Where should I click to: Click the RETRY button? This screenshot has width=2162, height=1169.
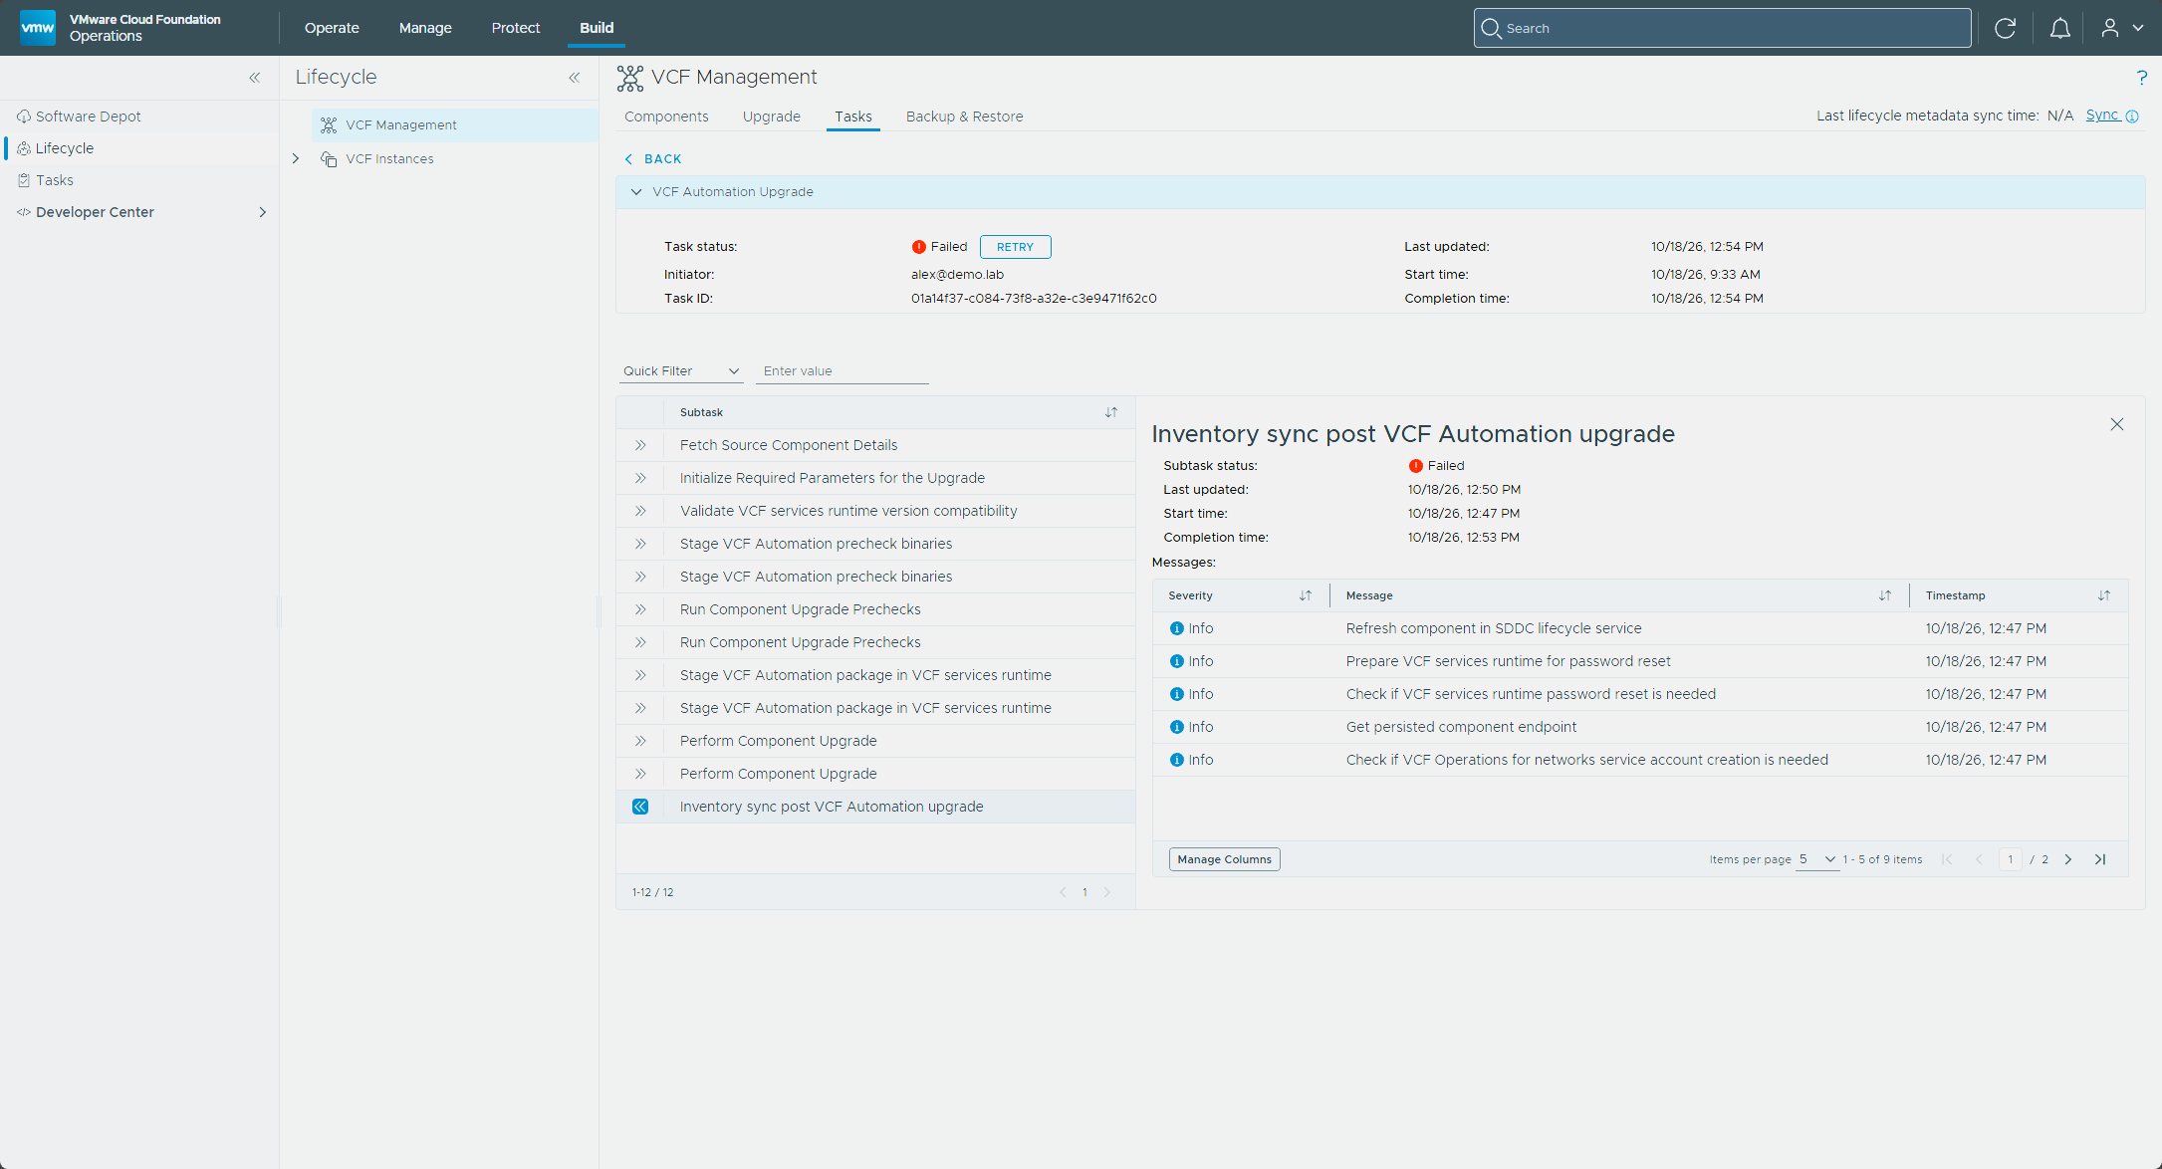click(x=1015, y=247)
